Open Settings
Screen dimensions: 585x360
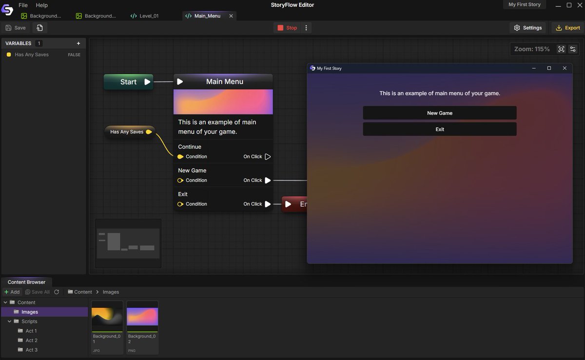(x=527, y=28)
